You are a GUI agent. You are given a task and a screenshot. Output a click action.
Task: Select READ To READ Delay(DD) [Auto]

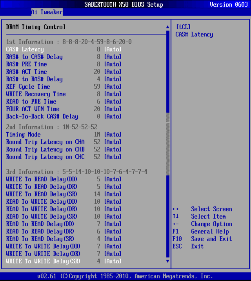coord(113,224)
